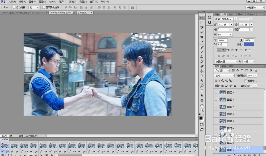Open the font family dropdown
The image size is (266, 156).
coord(235,19)
